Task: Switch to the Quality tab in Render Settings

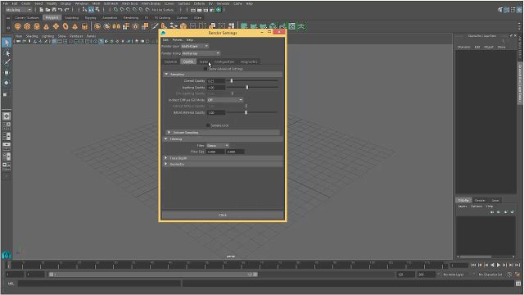Action: pos(188,61)
